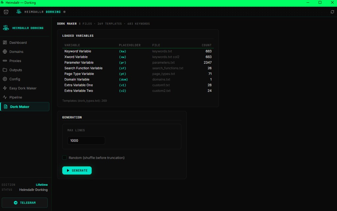Click the (sf) placeholder
Viewport: 337px width, 211px height.
click(x=122, y=68)
